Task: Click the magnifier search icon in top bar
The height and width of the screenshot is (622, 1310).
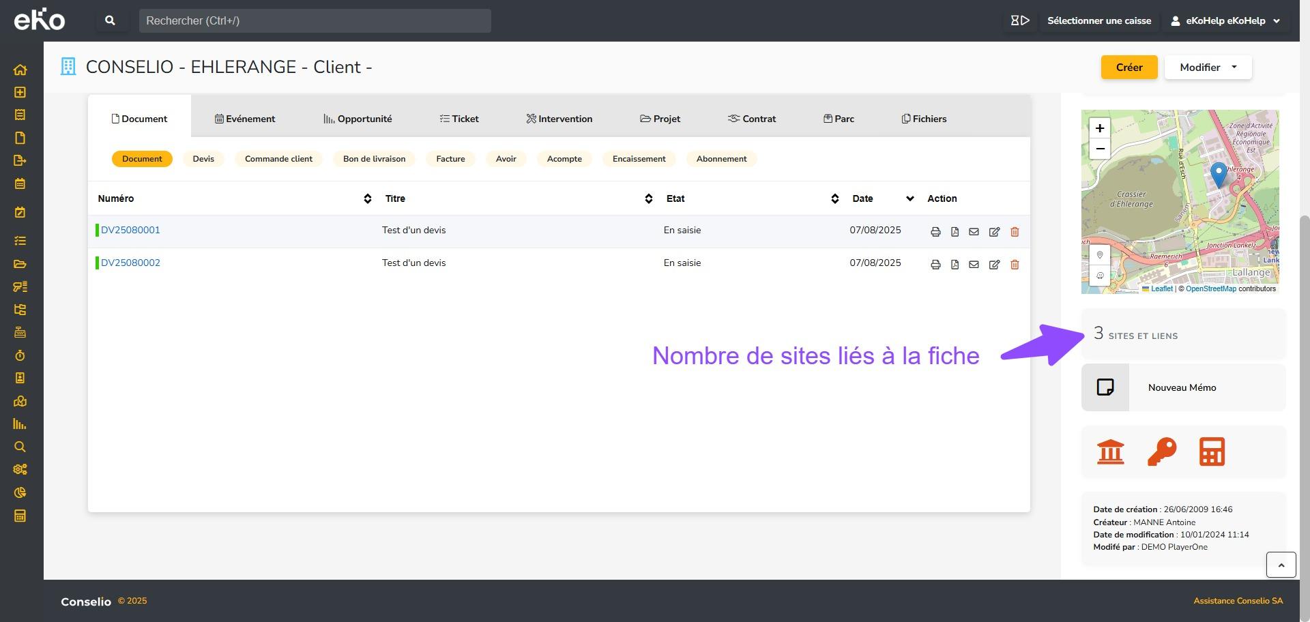Action: (110, 20)
